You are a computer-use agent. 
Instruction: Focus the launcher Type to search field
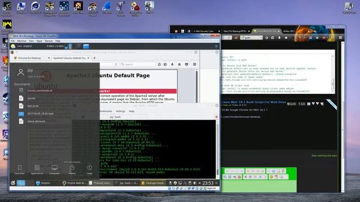point(36,76)
